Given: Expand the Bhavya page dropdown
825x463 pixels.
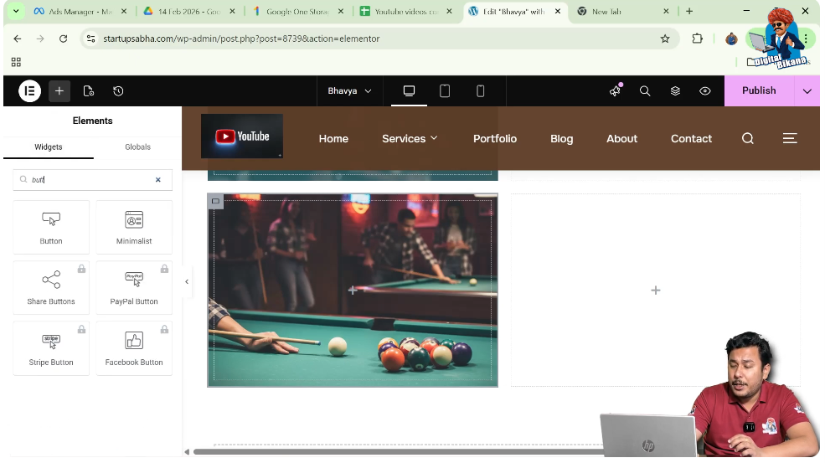Looking at the screenshot, I should pyautogui.click(x=349, y=91).
